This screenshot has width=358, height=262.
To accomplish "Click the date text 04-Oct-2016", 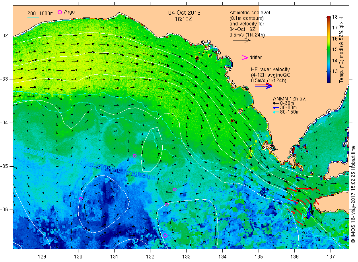I will [184, 13].
